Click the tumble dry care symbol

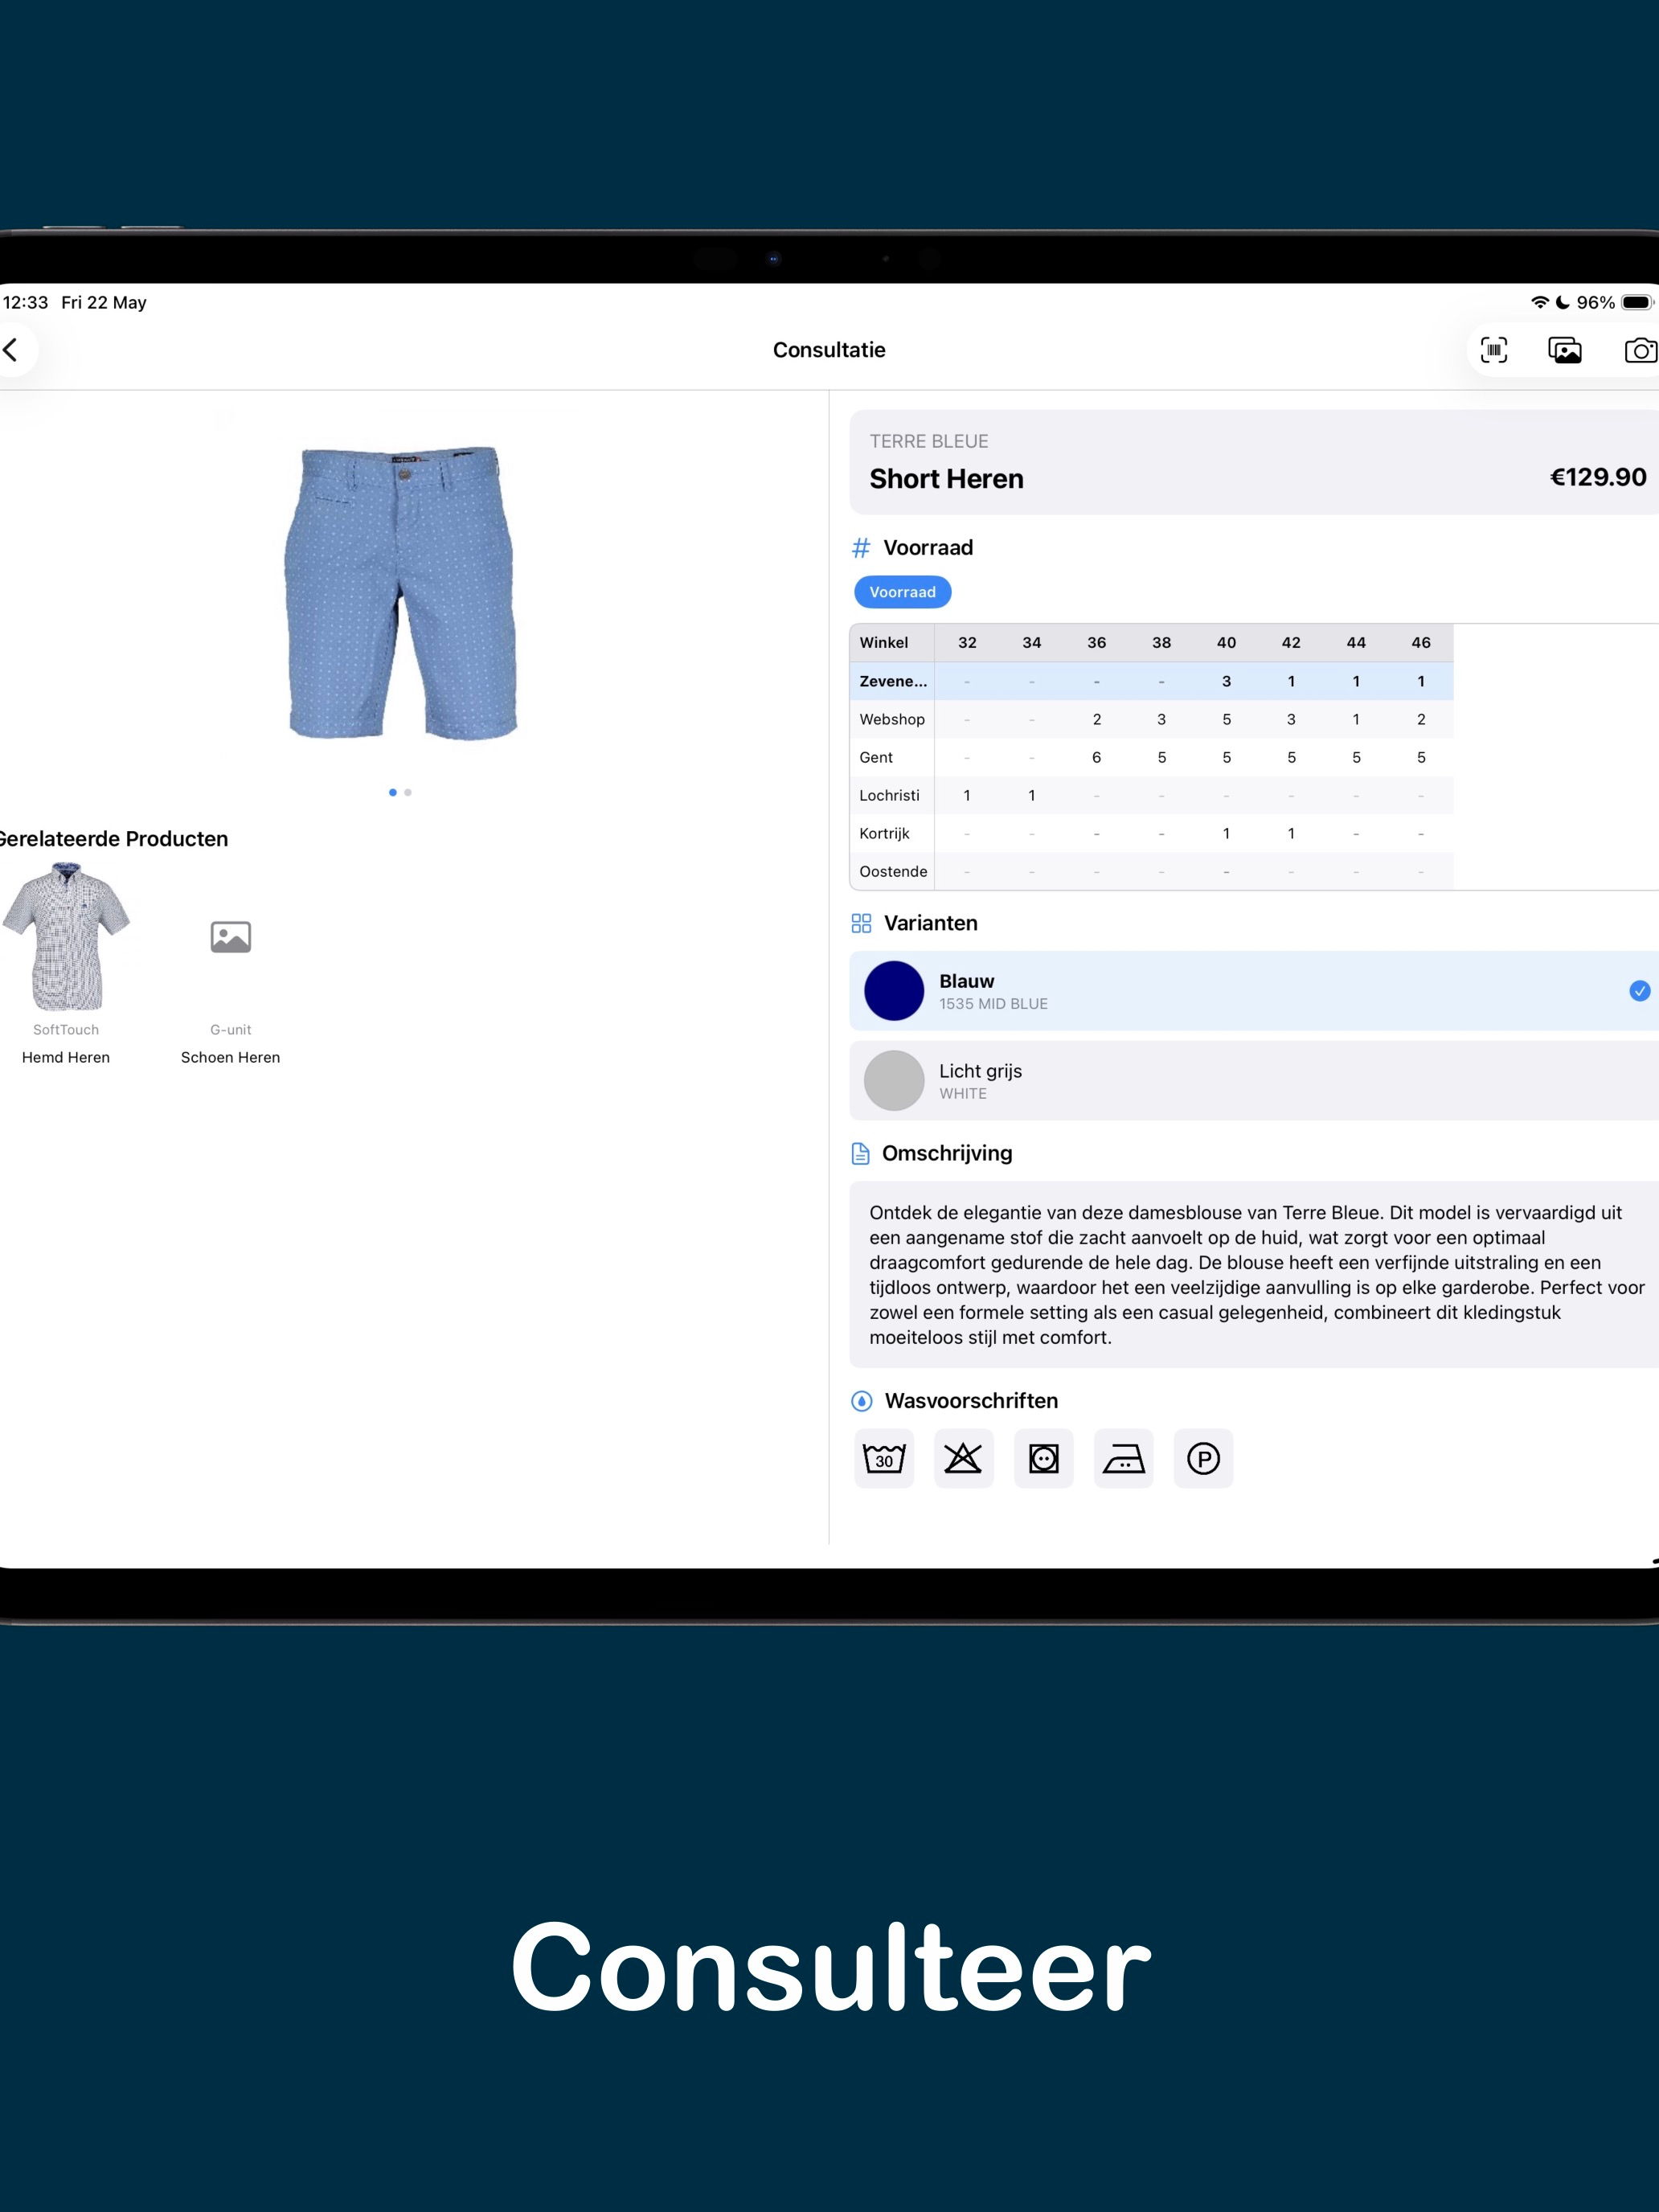[x=1044, y=1458]
